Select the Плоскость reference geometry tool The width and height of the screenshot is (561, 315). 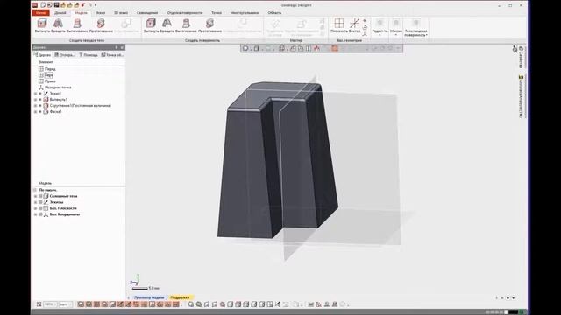[339, 26]
